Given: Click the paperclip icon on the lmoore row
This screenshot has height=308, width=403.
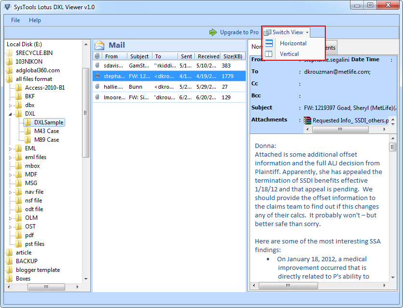Looking at the screenshot, I should tap(97, 97).
